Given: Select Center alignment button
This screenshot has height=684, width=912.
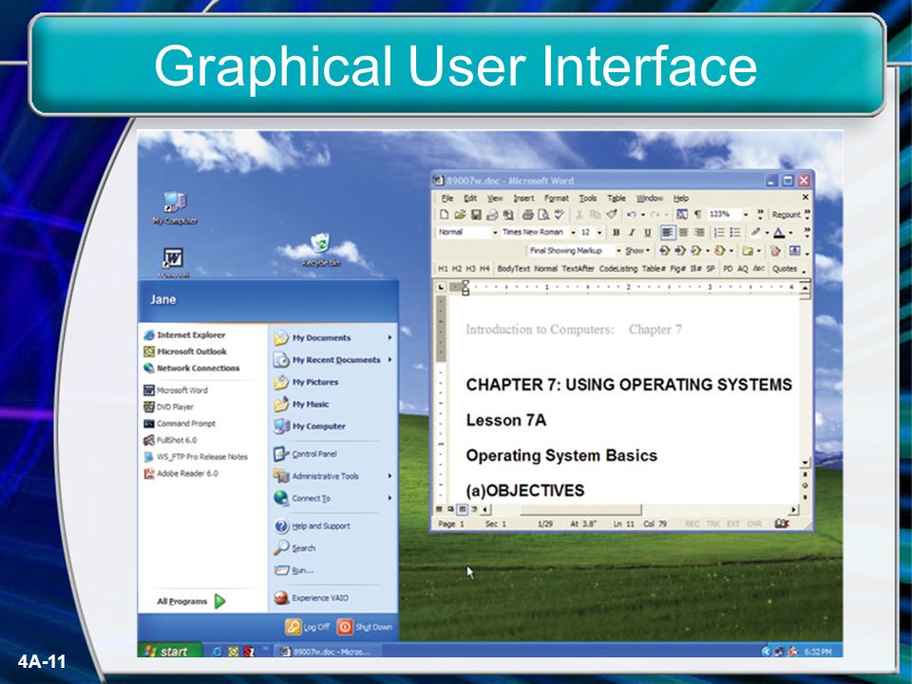Looking at the screenshot, I should click(x=683, y=233).
